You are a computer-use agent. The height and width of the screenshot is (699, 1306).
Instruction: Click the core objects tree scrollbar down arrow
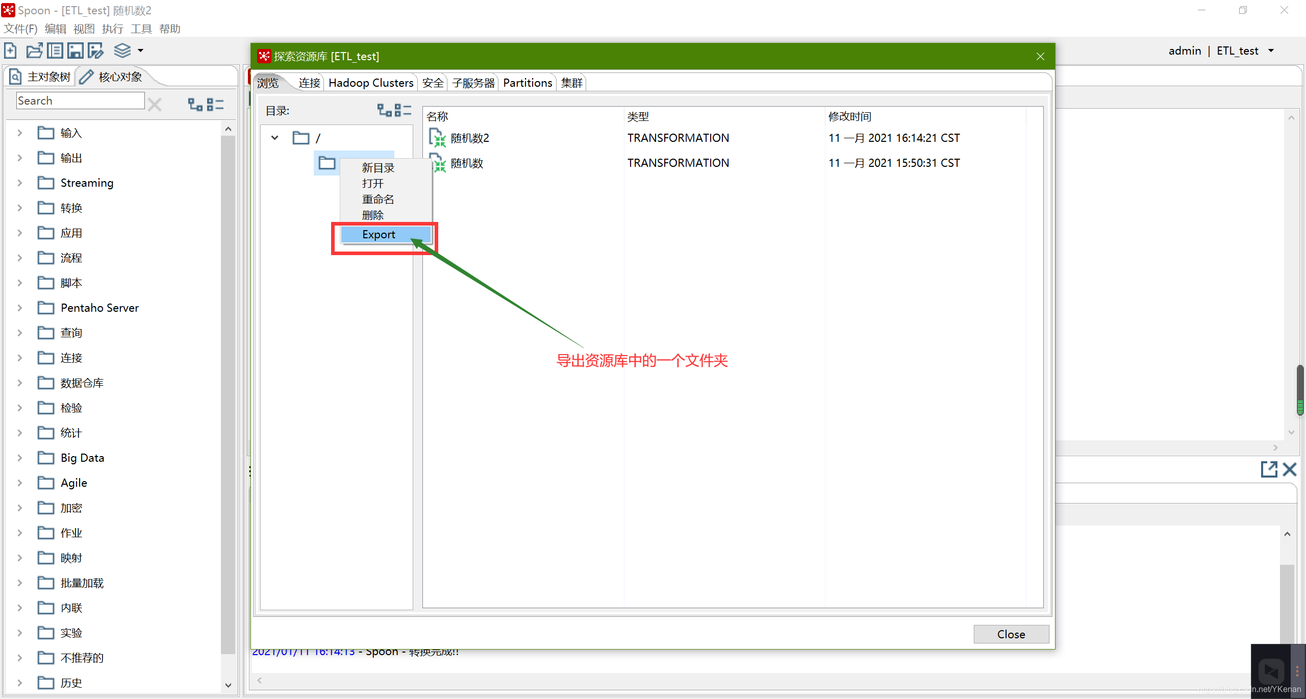[x=228, y=685]
